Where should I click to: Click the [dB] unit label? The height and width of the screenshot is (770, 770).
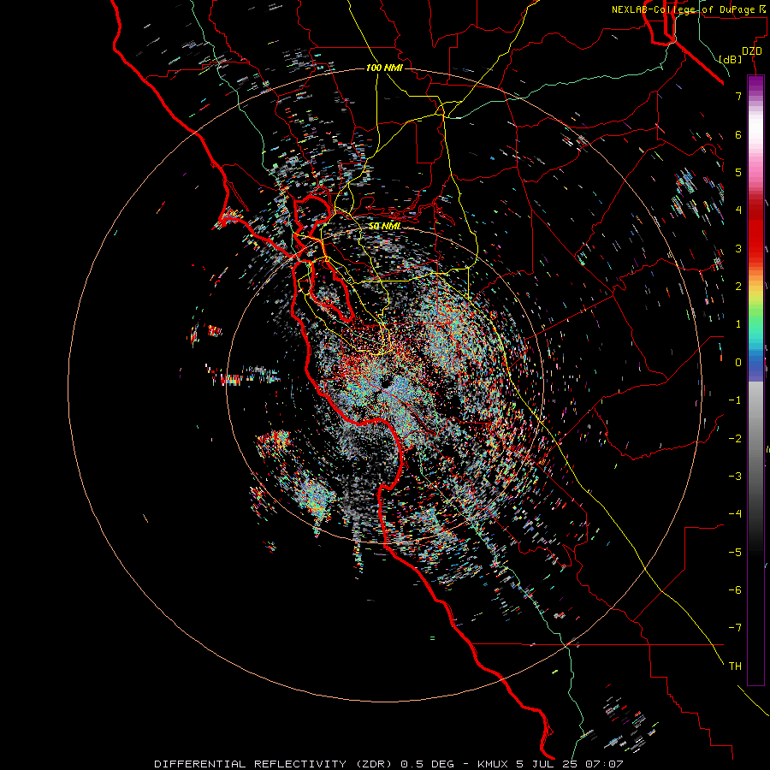pyautogui.click(x=731, y=59)
